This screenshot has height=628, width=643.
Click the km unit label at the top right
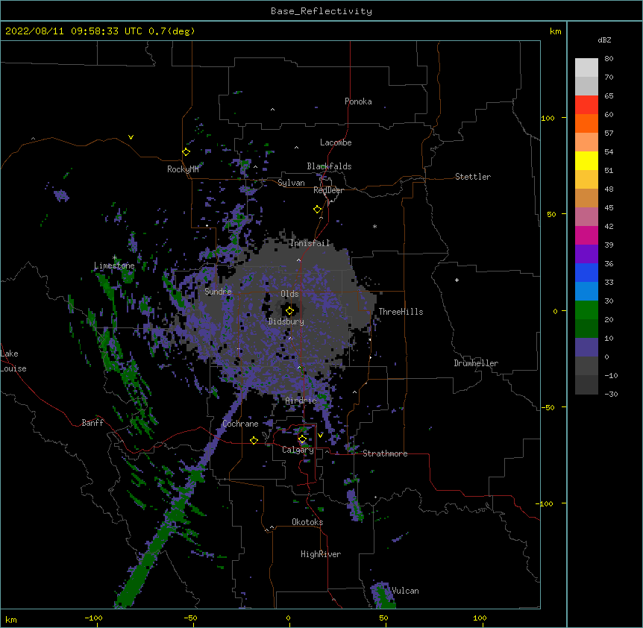coord(555,31)
